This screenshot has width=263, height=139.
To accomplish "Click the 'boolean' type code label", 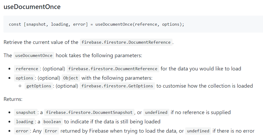I will click(52, 122).
